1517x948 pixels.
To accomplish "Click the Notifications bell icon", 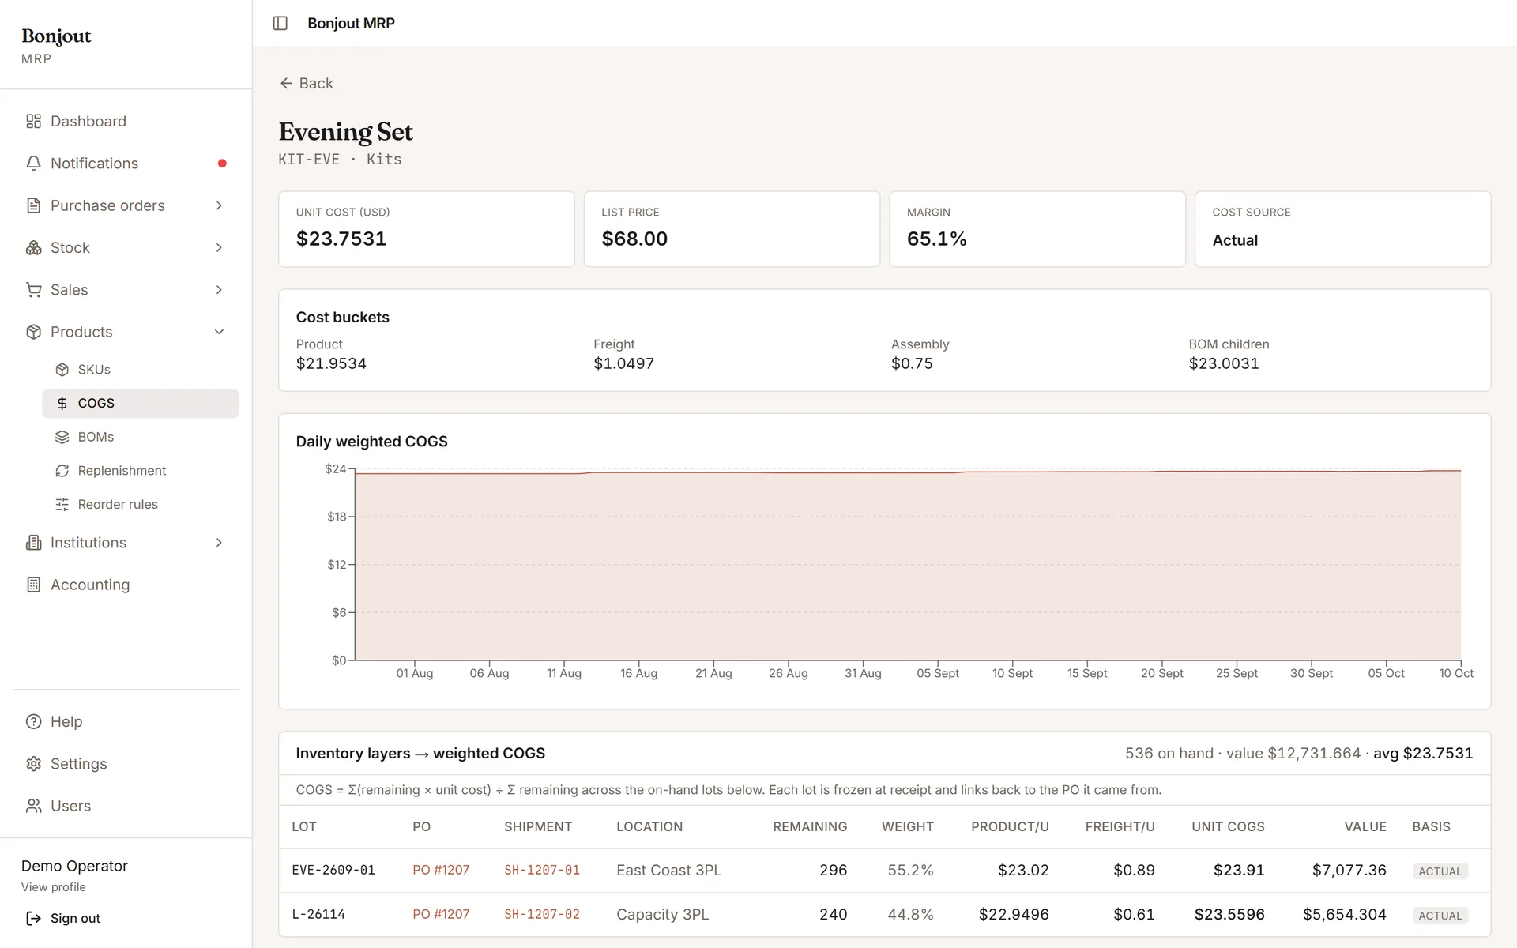I will coord(33,164).
